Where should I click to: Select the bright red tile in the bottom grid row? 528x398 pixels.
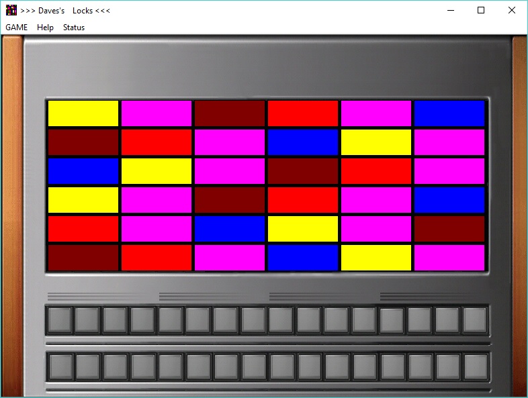click(x=157, y=258)
